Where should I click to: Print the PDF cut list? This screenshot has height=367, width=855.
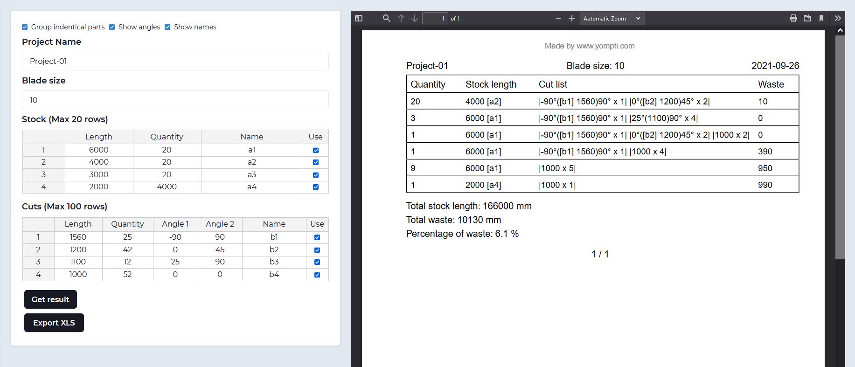pos(793,18)
